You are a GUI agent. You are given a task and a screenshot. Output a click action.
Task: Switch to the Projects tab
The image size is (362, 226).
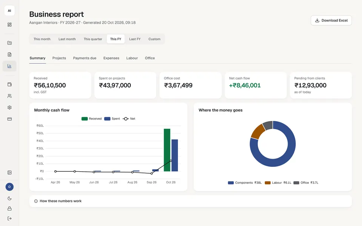click(x=59, y=58)
